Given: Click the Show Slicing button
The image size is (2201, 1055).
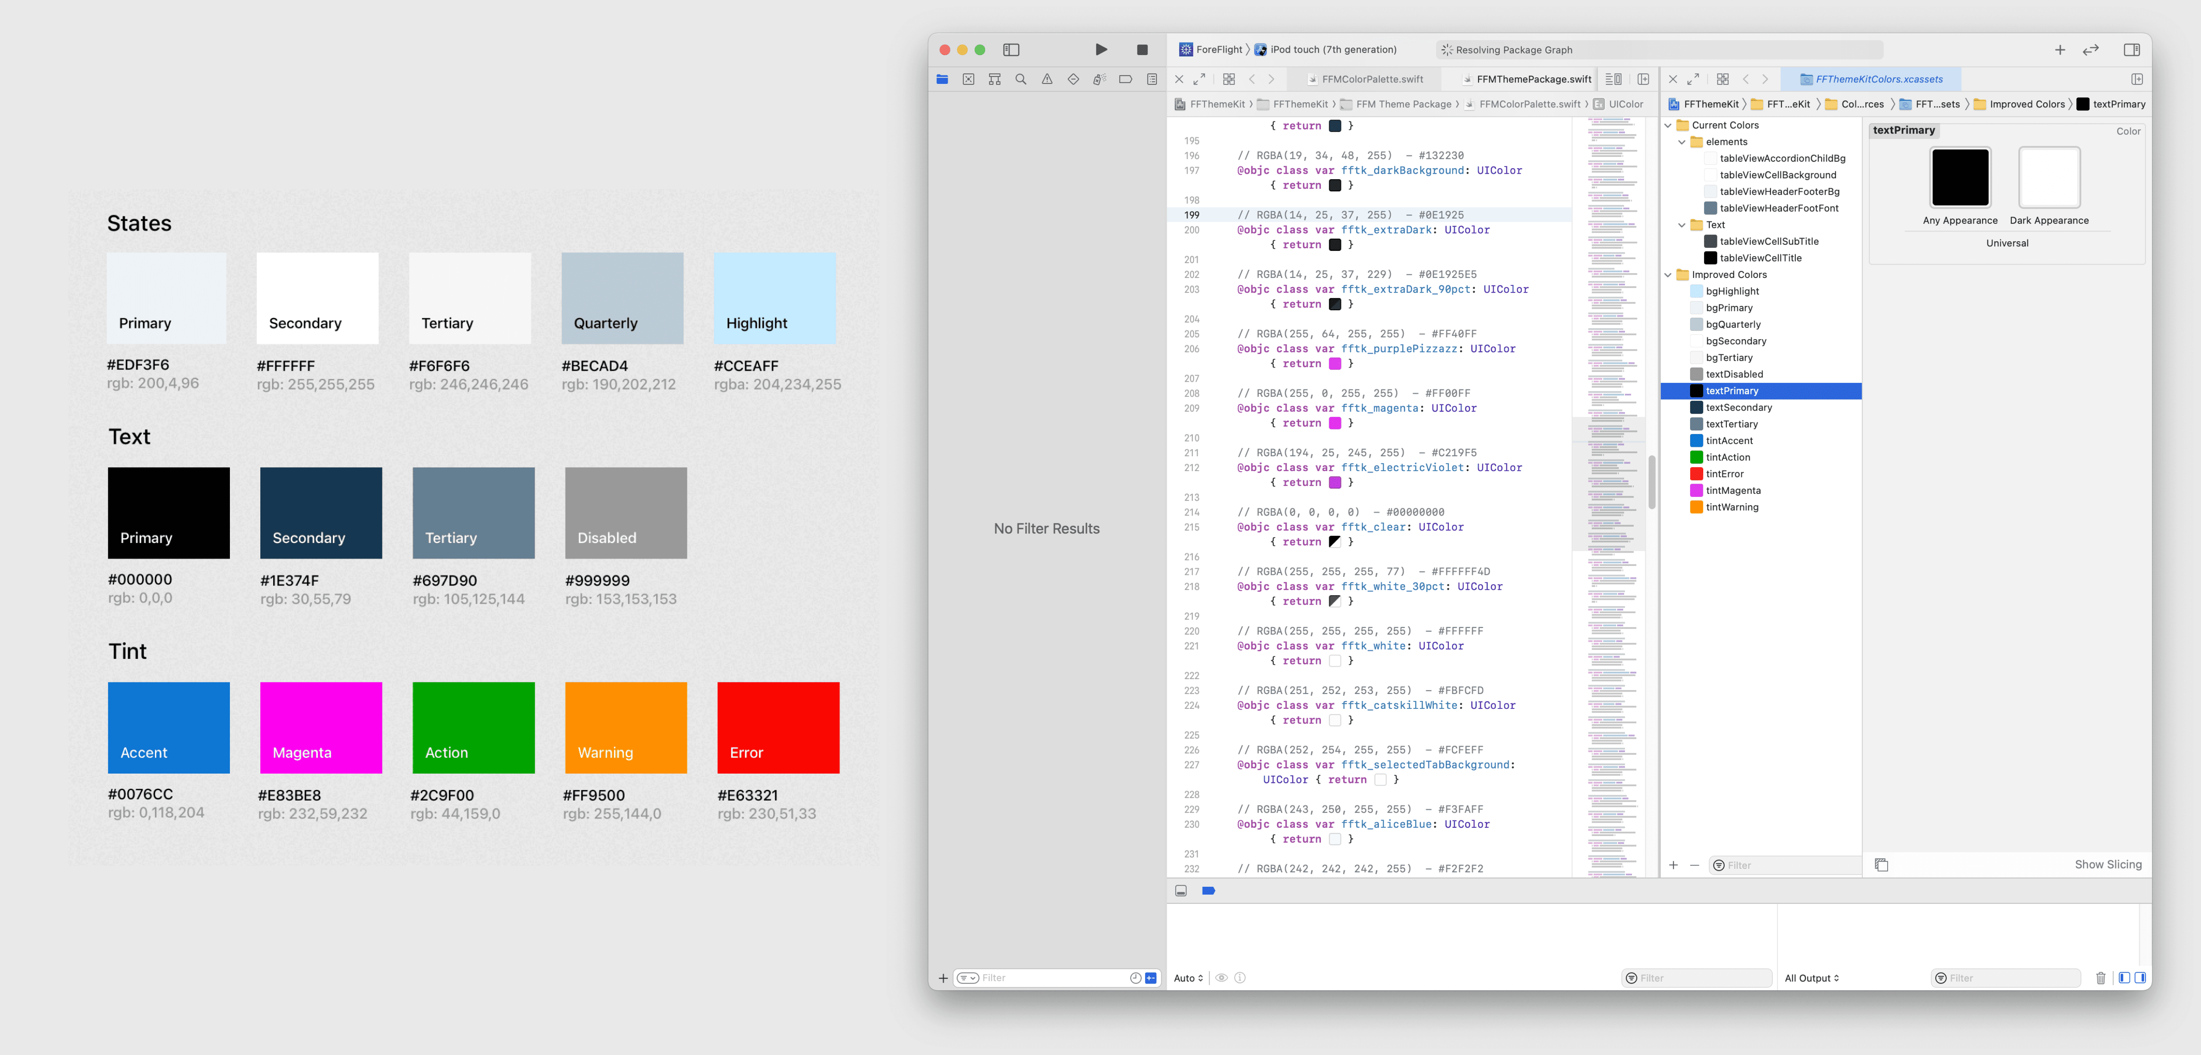Looking at the screenshot, I should pos(2107,865).
